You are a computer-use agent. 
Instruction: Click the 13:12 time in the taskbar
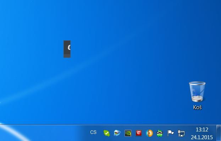(x=202, y=129)
